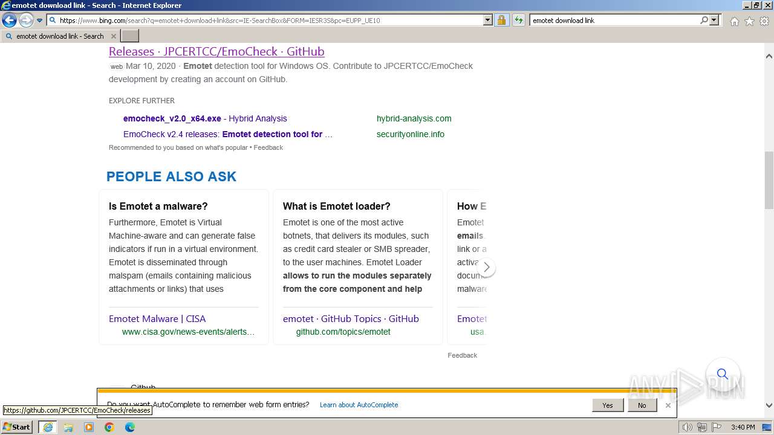Viewport: 774px width, 435px height.
Task: Open 'EmoCheck v2.4 releases' link
Action: click(x=228, y=134)
